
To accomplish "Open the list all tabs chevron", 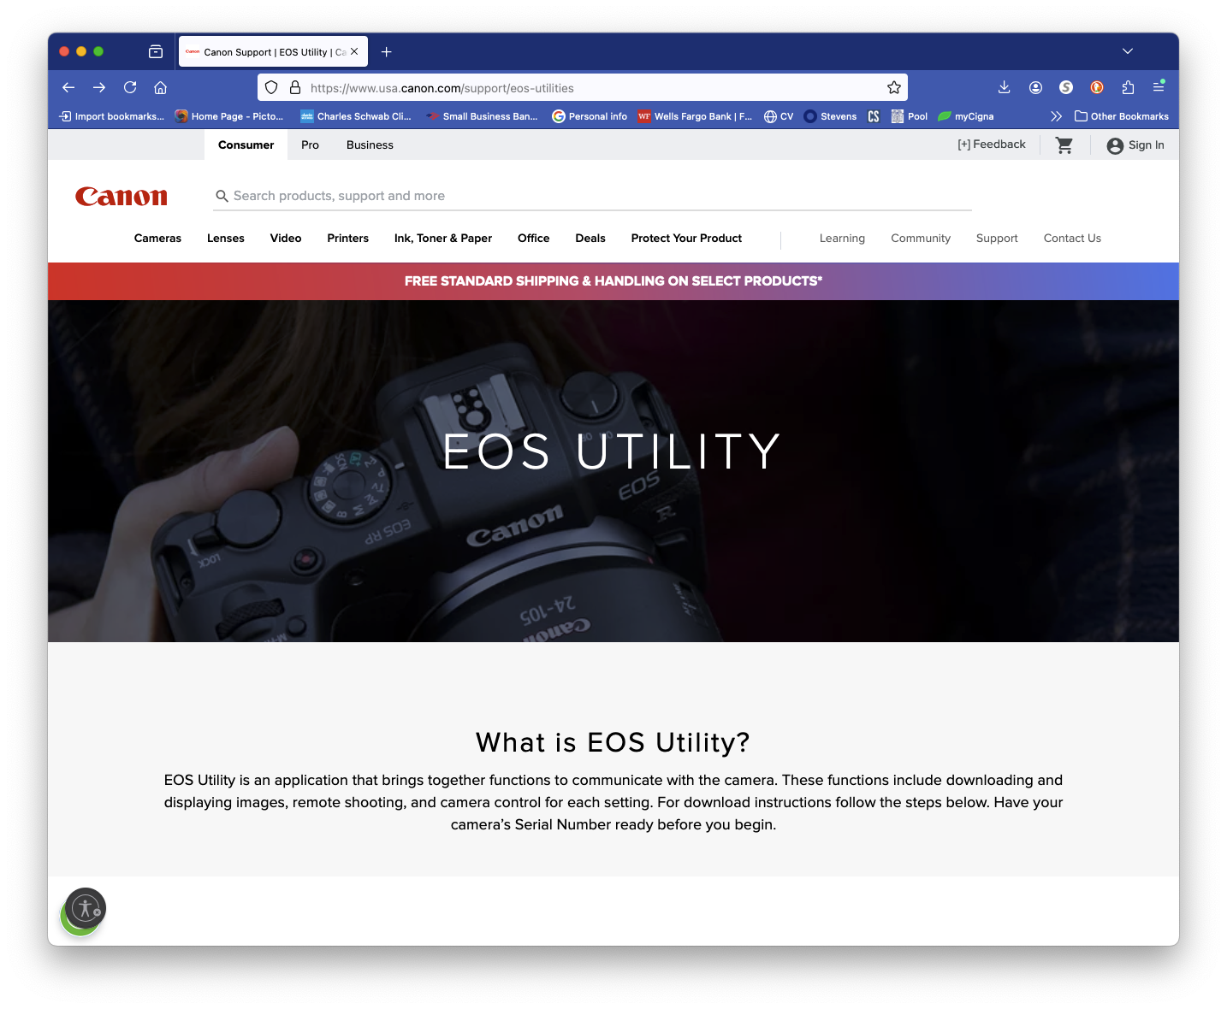I will click(1128, 51).
